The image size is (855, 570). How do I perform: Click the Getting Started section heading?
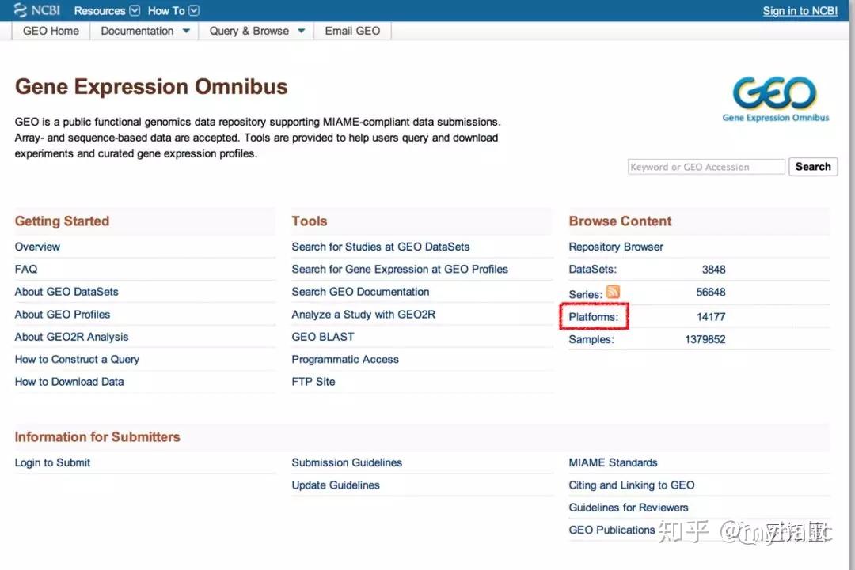pyautogui.click(x=62, y=221)
